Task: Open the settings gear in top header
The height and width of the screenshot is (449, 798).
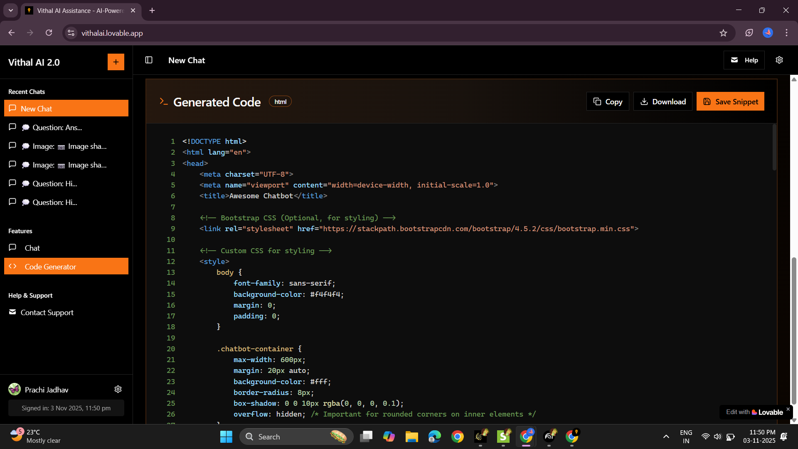Action: pos(779,60)
